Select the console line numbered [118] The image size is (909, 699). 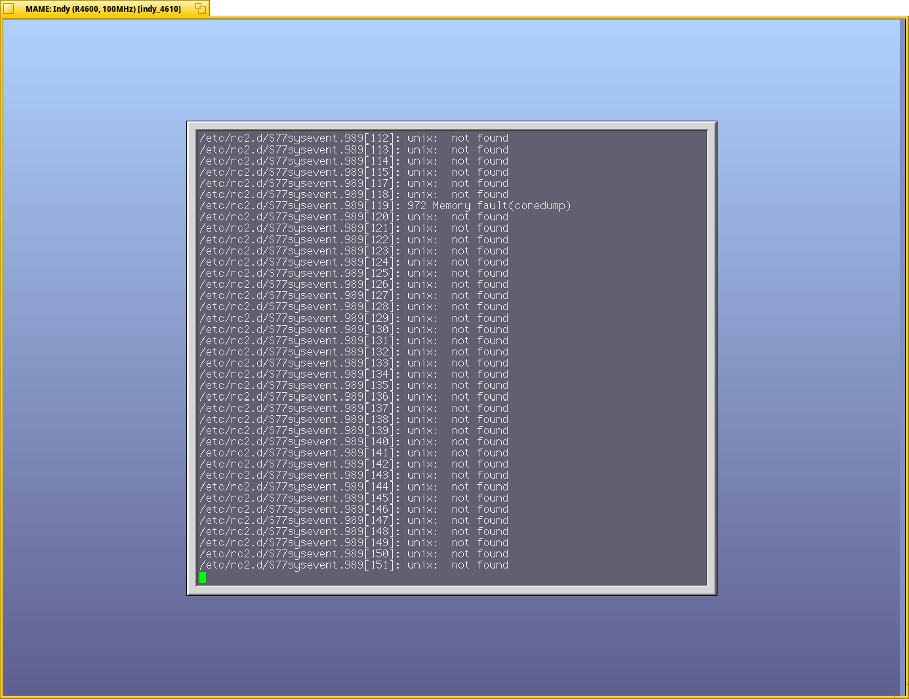pos(354,194)
